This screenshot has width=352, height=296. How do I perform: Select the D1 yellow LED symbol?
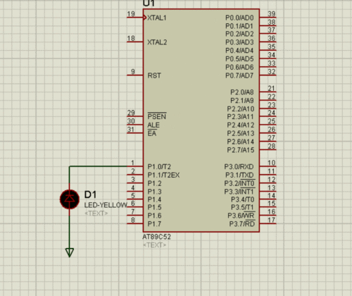[70, 199]
